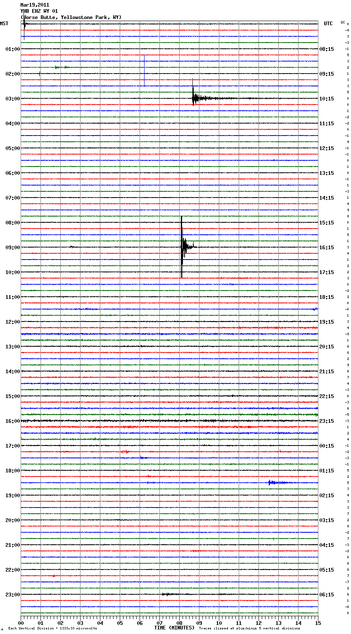
Task: Select the 06:00 MST row label
Action: point(13,173)
